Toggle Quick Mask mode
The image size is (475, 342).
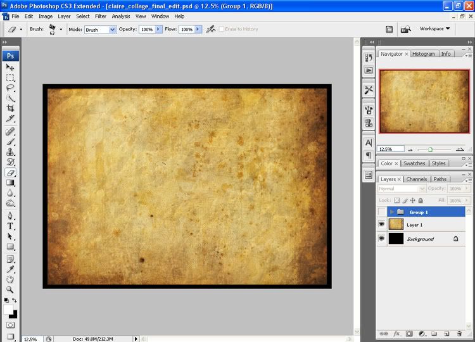pos(10,325)
